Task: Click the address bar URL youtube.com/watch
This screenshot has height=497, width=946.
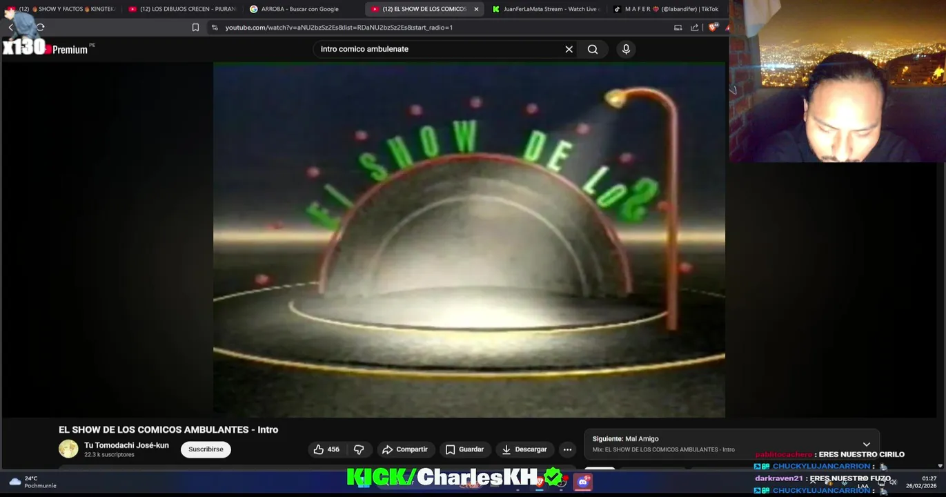Action: click(339, 28)
